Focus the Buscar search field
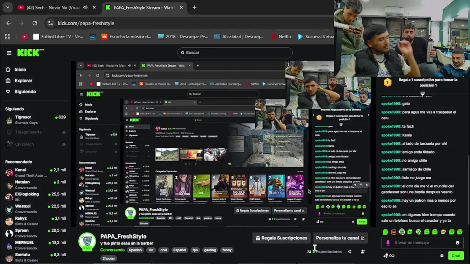The width and height of the screenshot is (470, 264). (x=235, y=52)
